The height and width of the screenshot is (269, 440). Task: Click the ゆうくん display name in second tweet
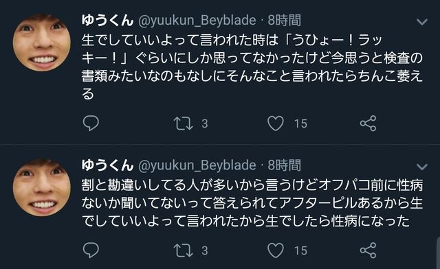(107, 165)
